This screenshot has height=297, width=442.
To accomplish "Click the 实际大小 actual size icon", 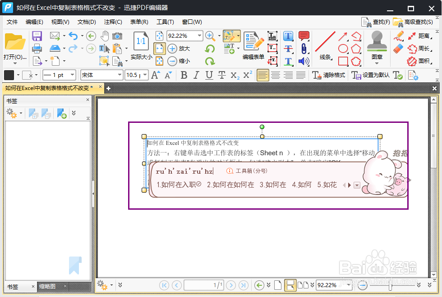I will pyautogui.click(x=141, y=40).
